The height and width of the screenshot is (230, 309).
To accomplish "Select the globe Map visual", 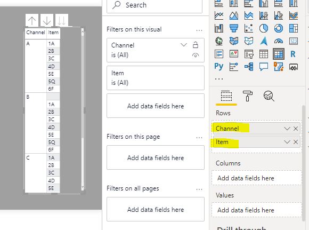I will 219,41.
